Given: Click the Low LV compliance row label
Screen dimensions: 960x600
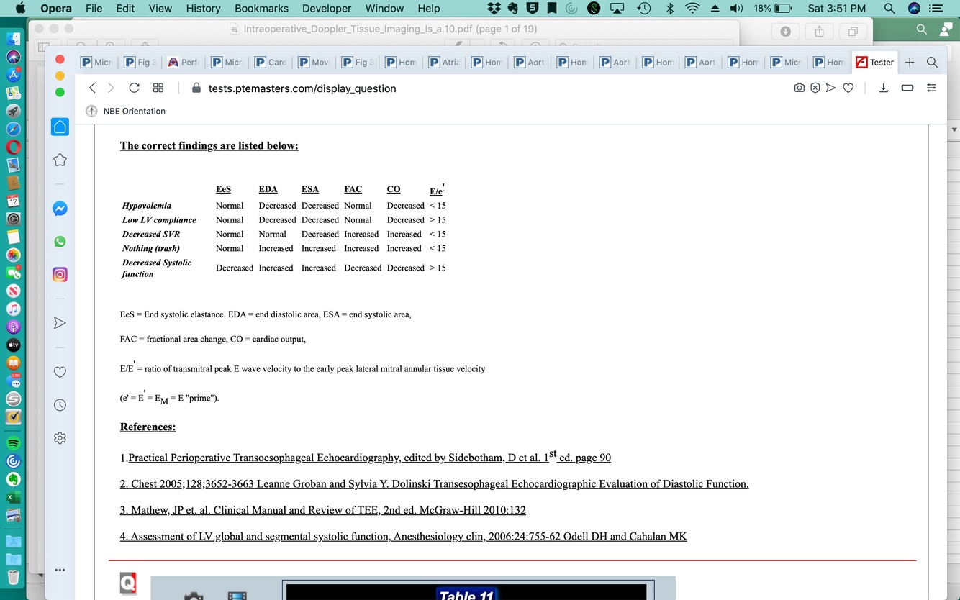Looking at the screenshot, I should point(159,219).
